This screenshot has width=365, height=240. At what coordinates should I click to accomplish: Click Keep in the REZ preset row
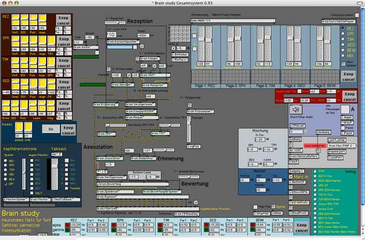[x=63, y=18]
